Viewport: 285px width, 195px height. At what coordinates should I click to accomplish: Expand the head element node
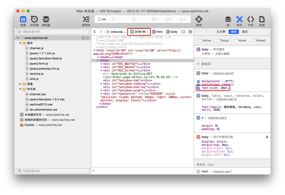click(x=98, y=57)
